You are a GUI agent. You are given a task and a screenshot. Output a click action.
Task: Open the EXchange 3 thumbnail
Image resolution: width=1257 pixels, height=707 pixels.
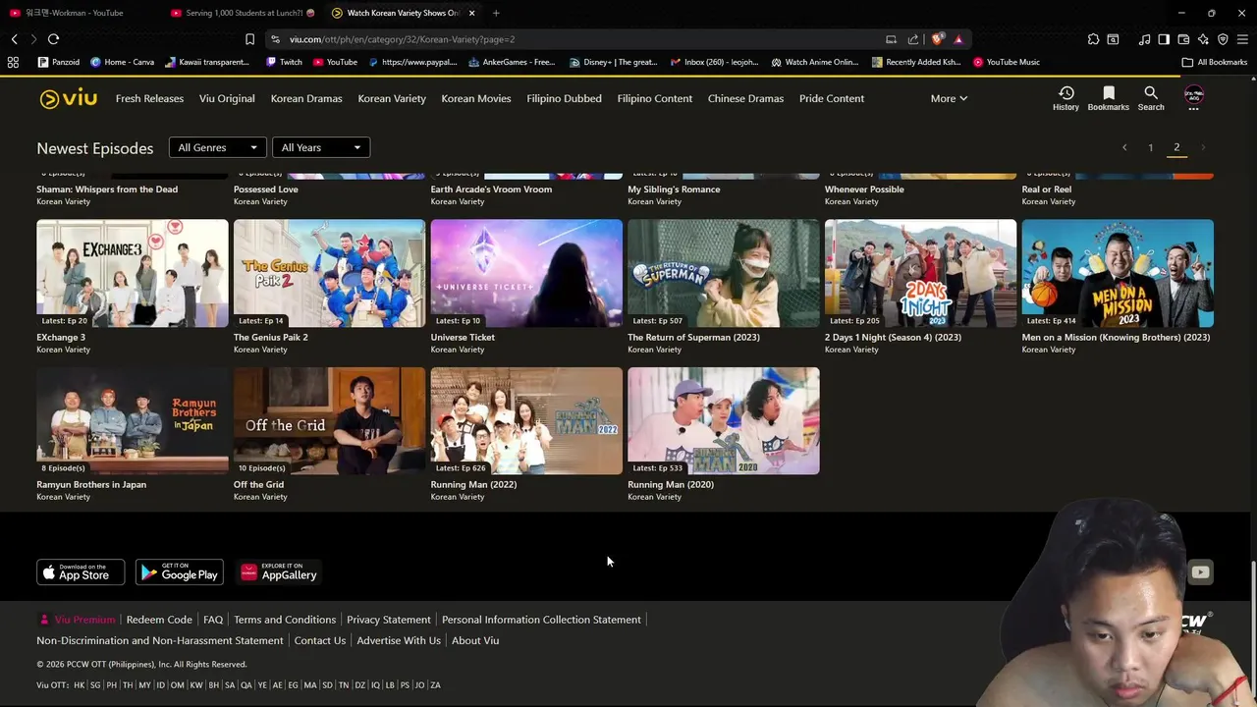133,273
